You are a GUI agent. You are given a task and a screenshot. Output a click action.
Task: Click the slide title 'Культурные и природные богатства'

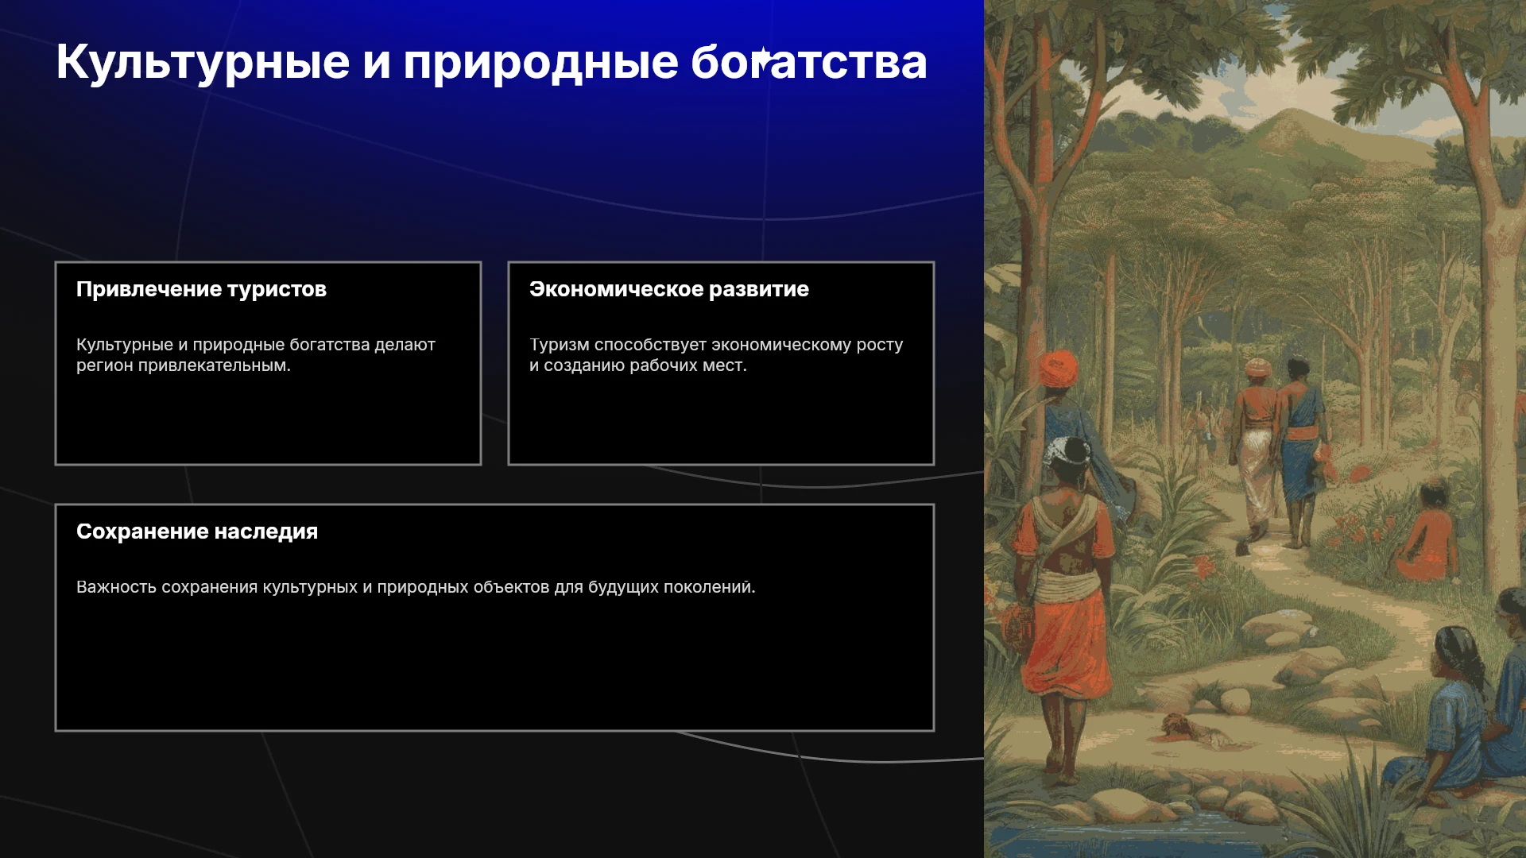pyautogui.click(x=491, y=63)
